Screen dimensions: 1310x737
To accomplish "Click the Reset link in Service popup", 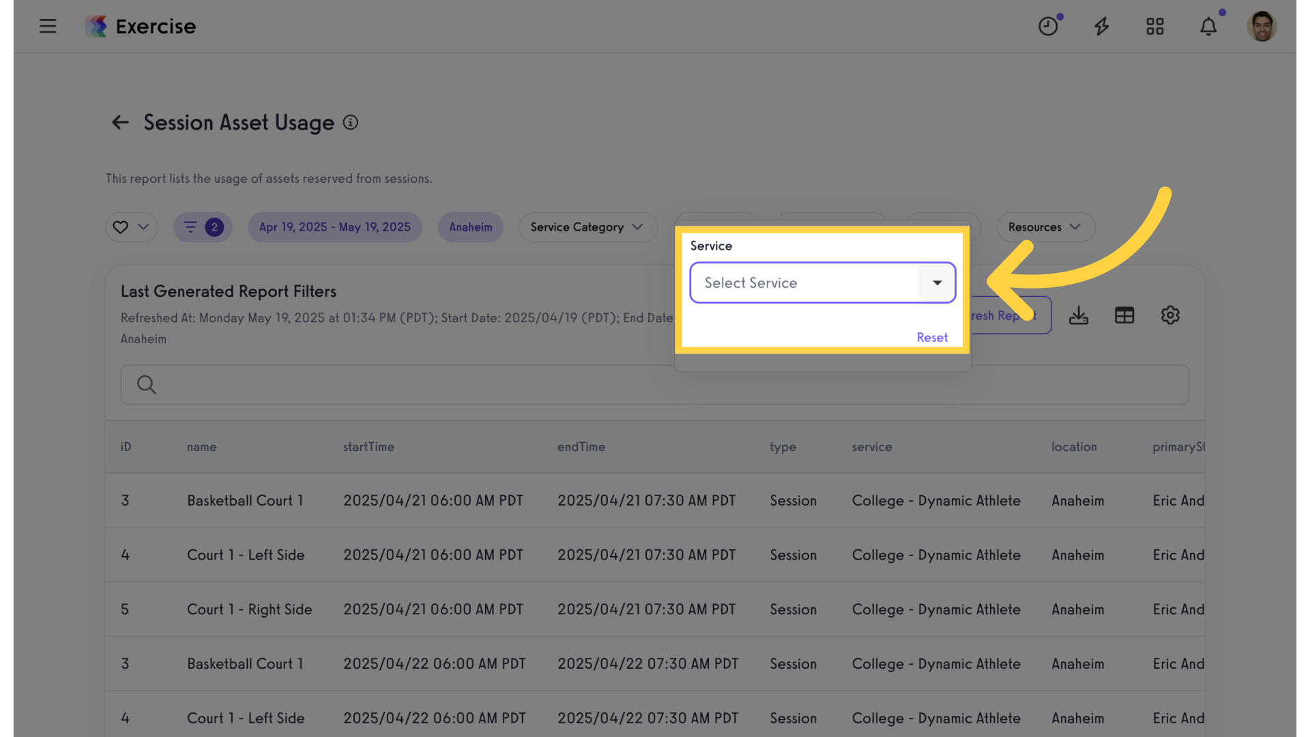I will pyautogui.click(x=931, y=337).
